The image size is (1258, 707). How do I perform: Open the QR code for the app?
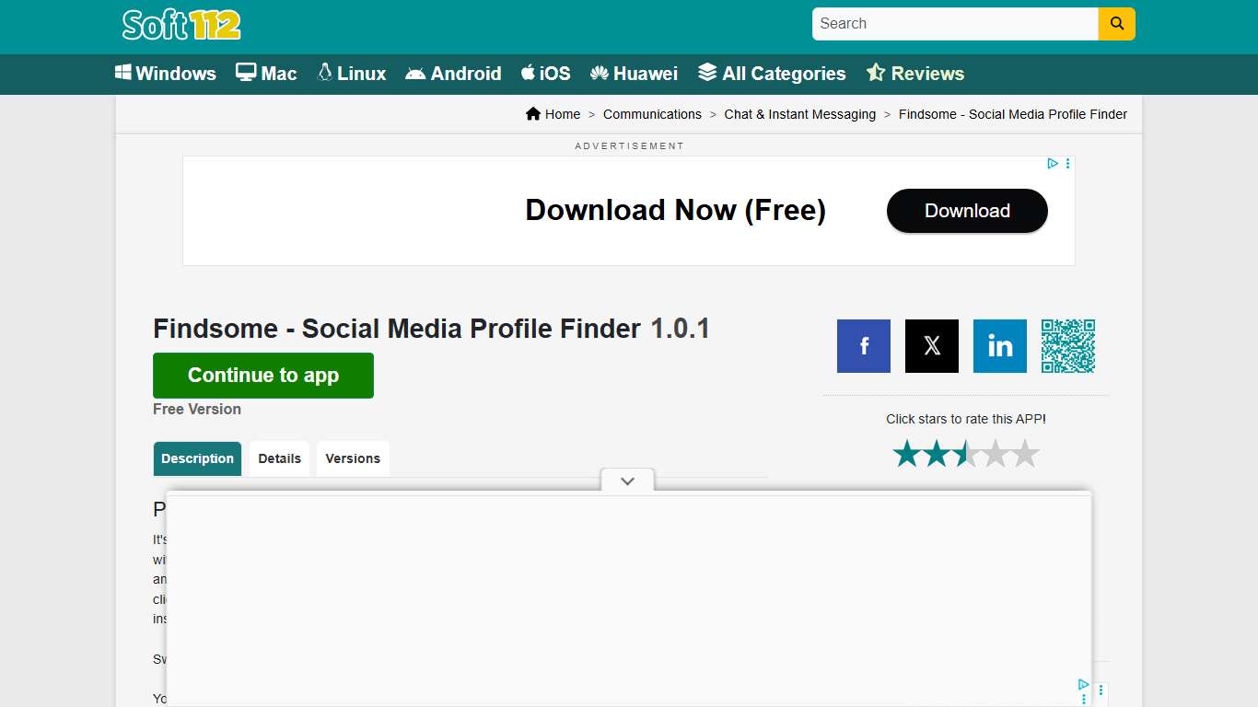pyautogui.click(x=1068, y=346)
